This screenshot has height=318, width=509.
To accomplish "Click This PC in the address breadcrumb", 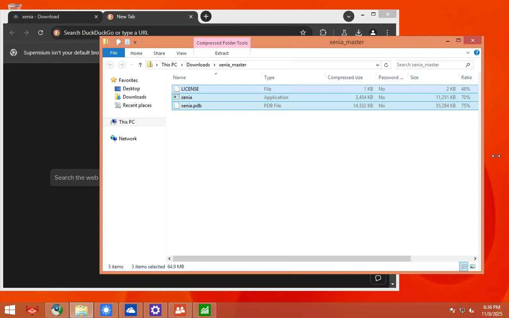I will [169, 65].
